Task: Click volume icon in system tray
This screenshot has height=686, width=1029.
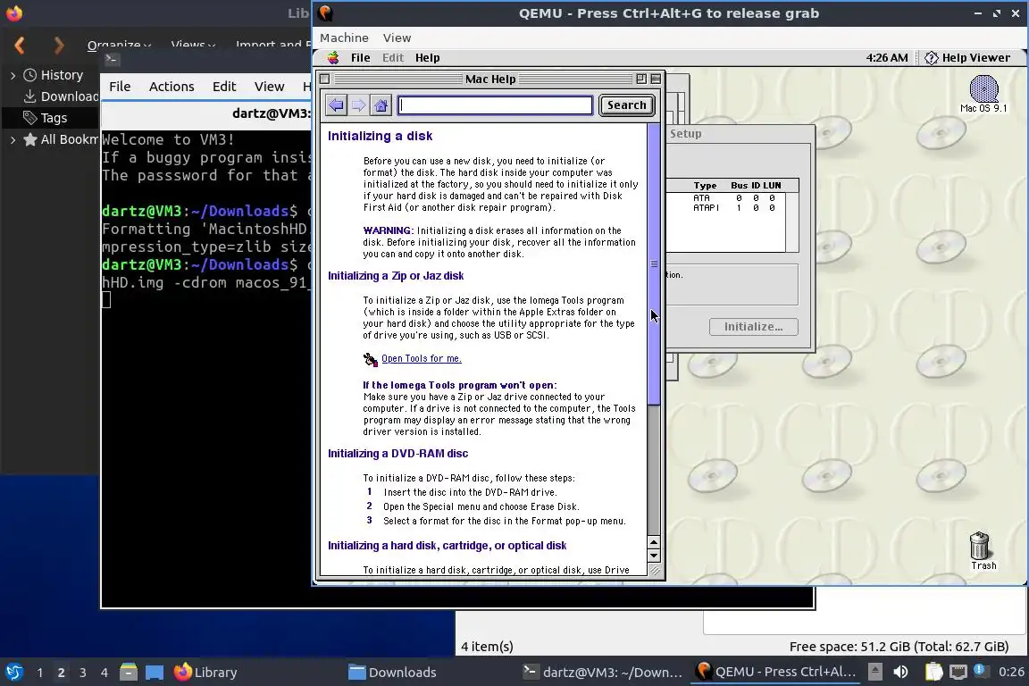Action: click(x=901, y=672)
